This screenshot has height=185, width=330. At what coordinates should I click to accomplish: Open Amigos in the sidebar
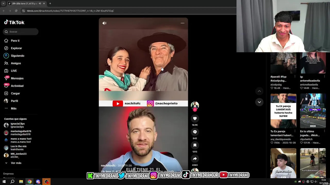click(x=16, y=63)
